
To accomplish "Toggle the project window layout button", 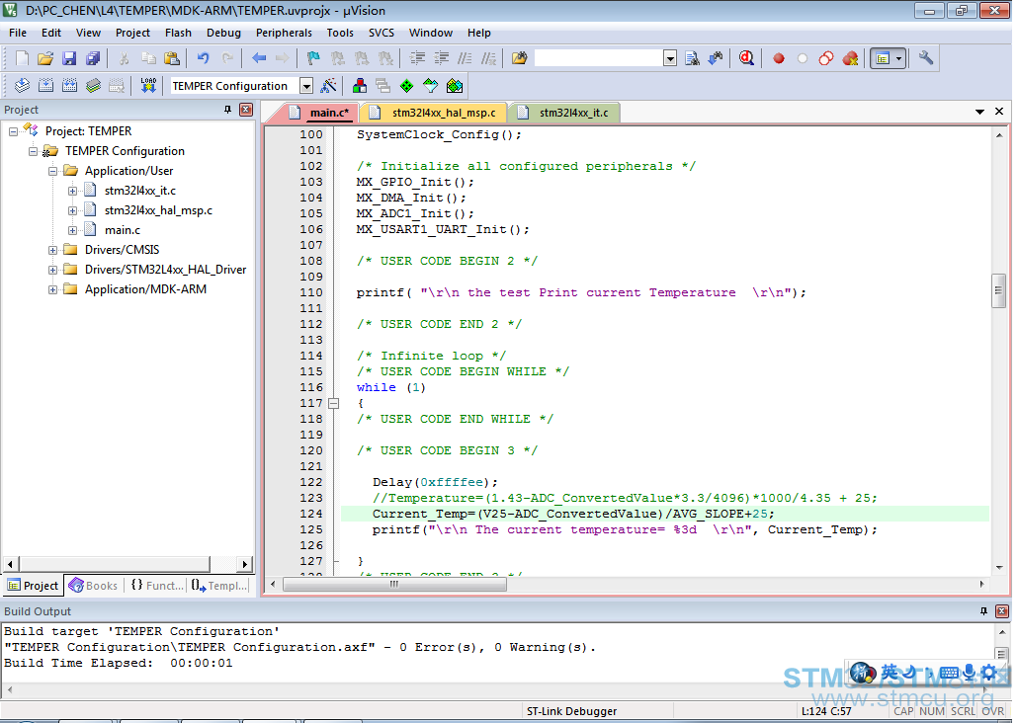I will [x=883, y=58].
